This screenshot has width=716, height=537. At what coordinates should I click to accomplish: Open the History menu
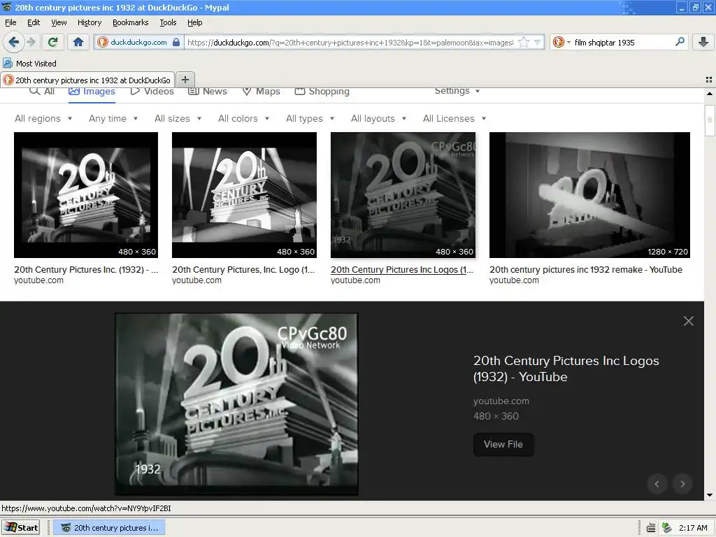tap(89, 22)
